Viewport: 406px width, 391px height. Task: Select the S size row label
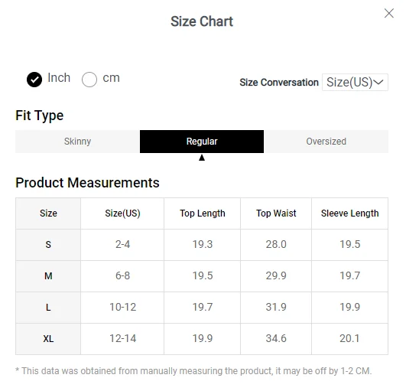(x=48, y=245)
